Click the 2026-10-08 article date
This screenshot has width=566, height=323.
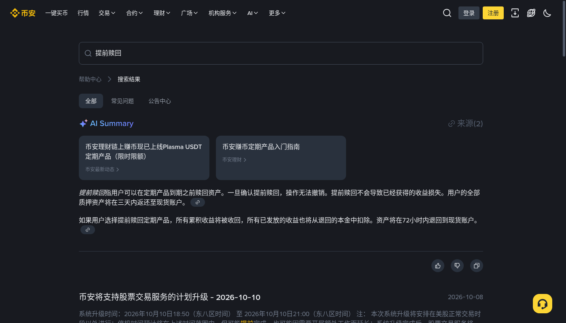pos(465,297)
